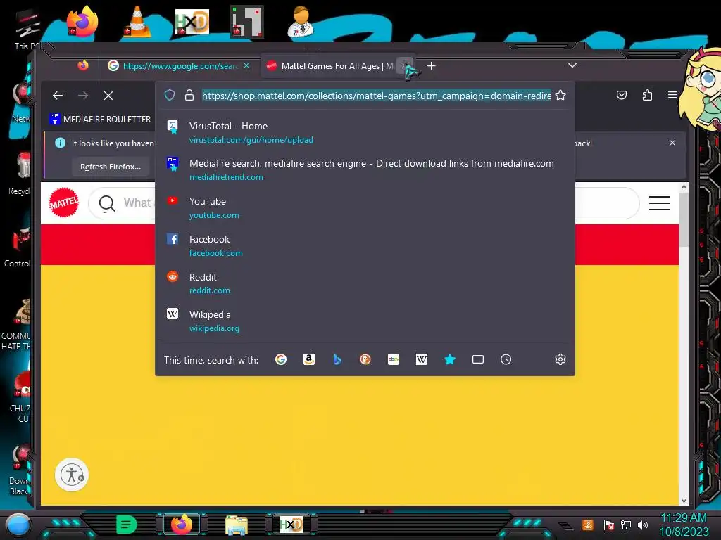
Task: Open the green notes app on taskbar
Action: 127,525
